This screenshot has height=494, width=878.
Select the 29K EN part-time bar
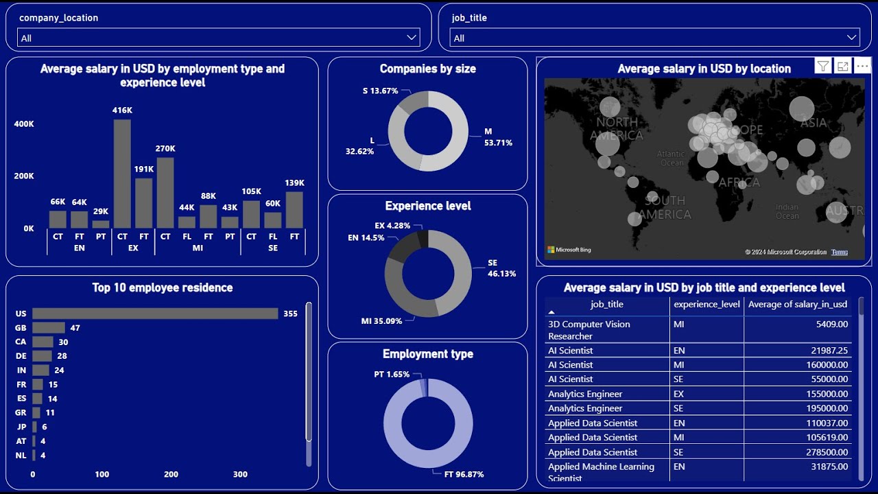point(101,224)
